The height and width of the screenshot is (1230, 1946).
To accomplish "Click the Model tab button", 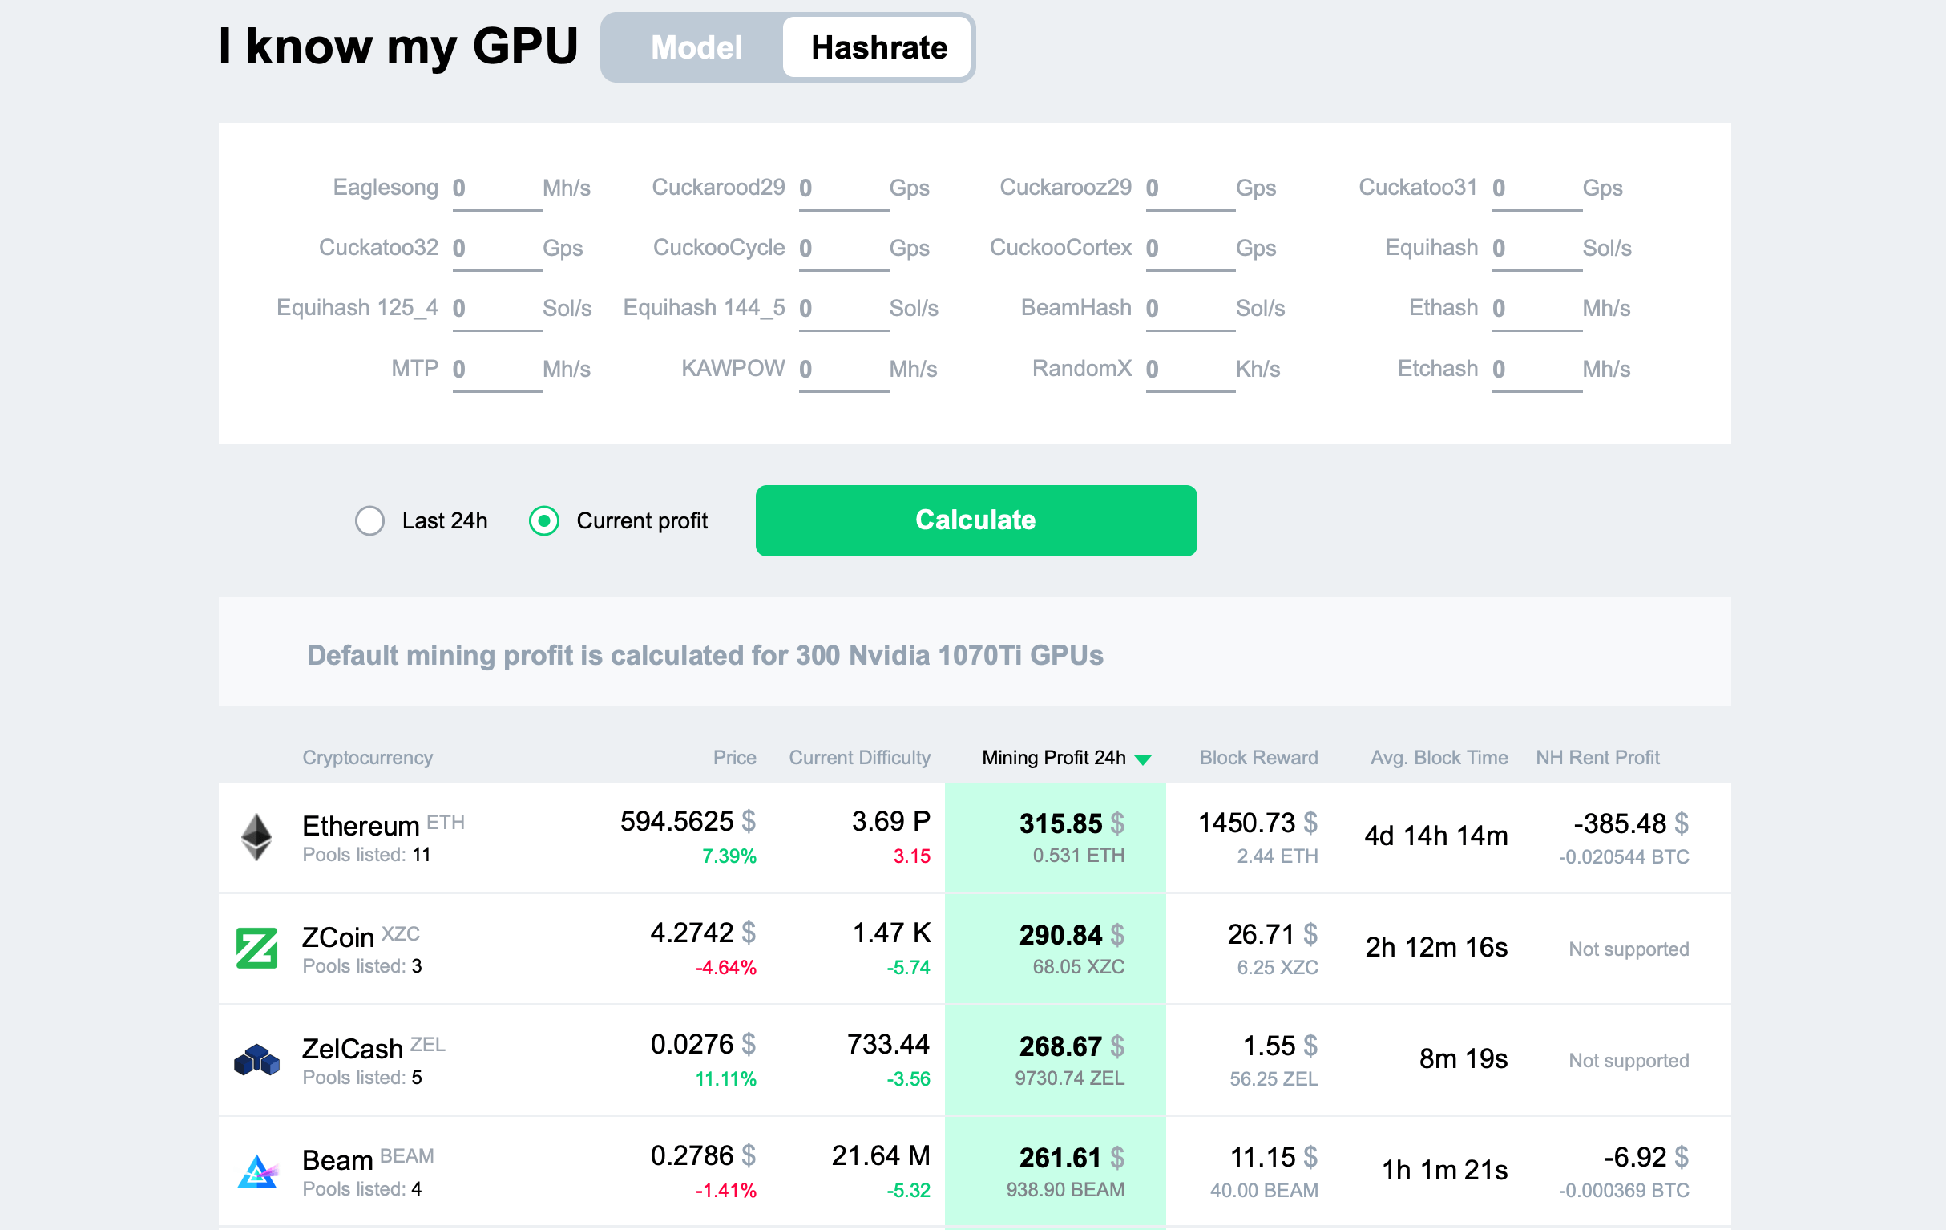I will coord(692,48).
